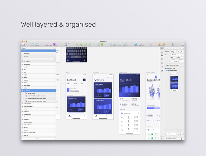
Task: Click the Create Symbol toolbar icon
Action: pos(48,44)
